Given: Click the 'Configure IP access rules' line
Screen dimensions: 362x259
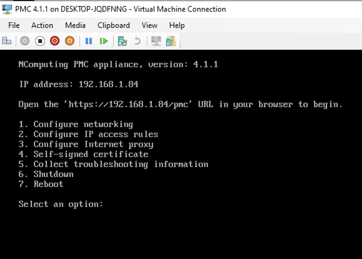Looking at the screenshot, I should (88, 134).
